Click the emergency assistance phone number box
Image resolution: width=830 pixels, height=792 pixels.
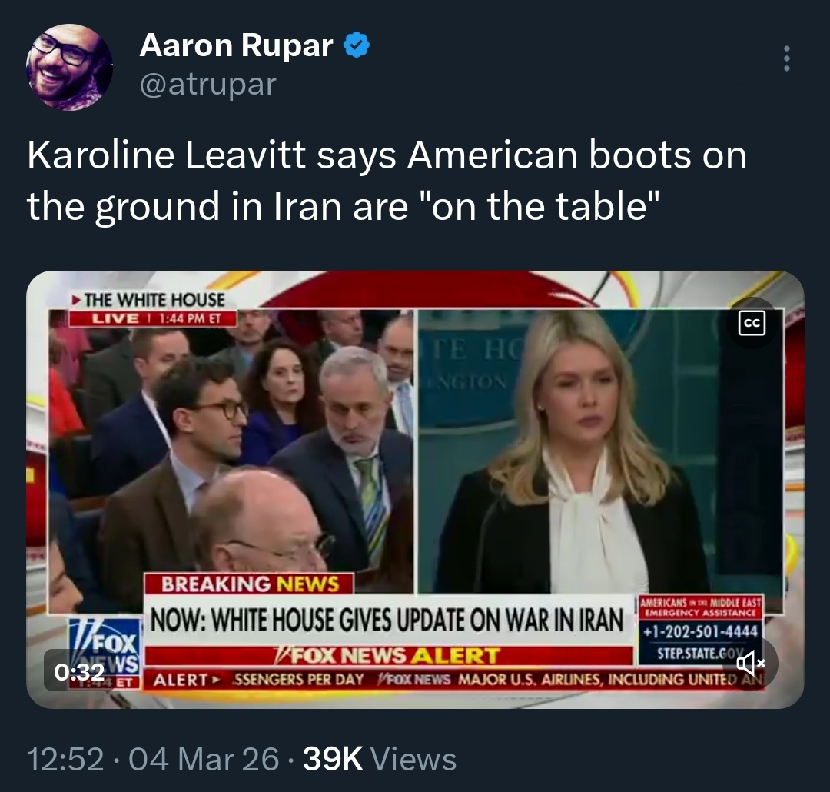point(700,631)
